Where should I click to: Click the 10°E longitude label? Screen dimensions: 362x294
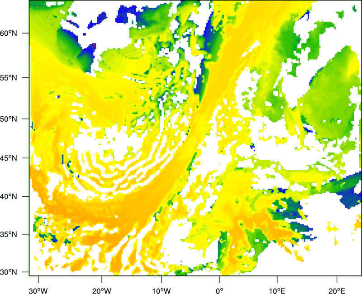click(277, 291)
